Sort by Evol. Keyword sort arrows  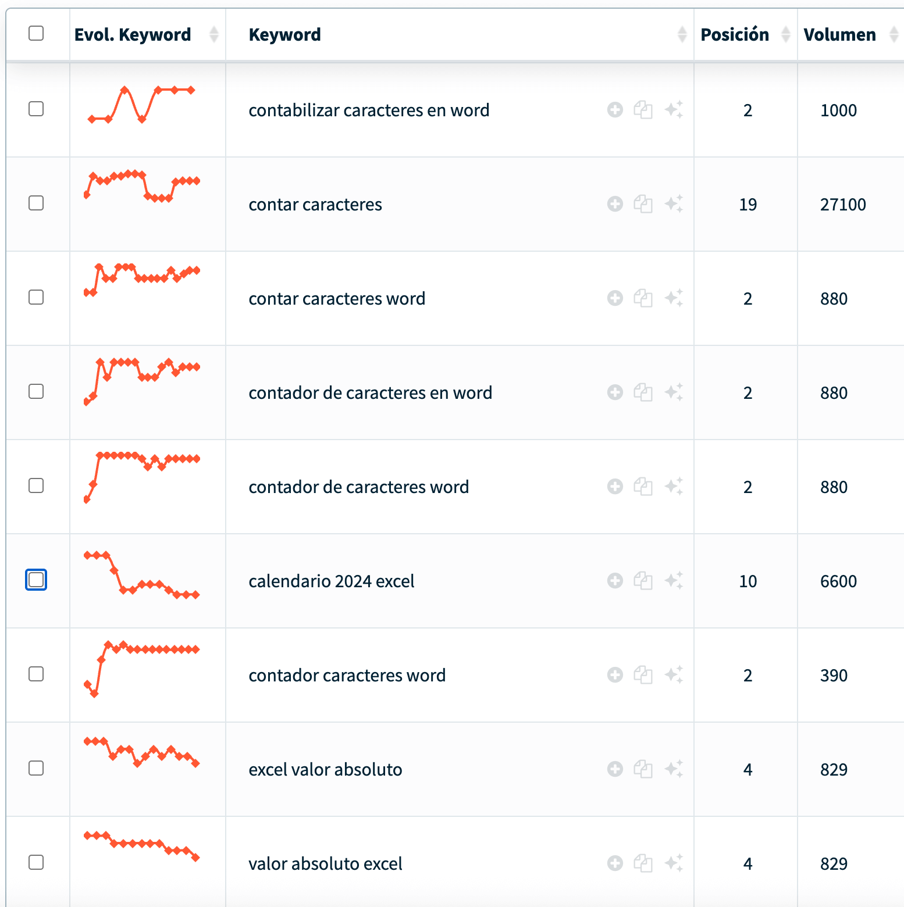tap(213, 35)
